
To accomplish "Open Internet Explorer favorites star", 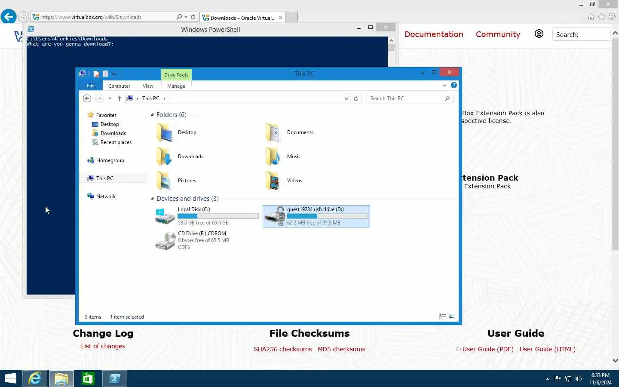I will coord(601,17).
